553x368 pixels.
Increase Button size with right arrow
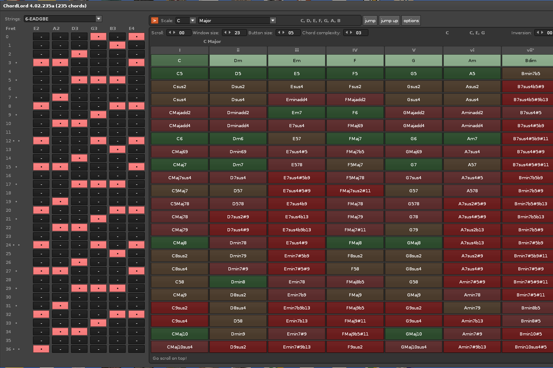pyautogui.click(x=284, y=33)
